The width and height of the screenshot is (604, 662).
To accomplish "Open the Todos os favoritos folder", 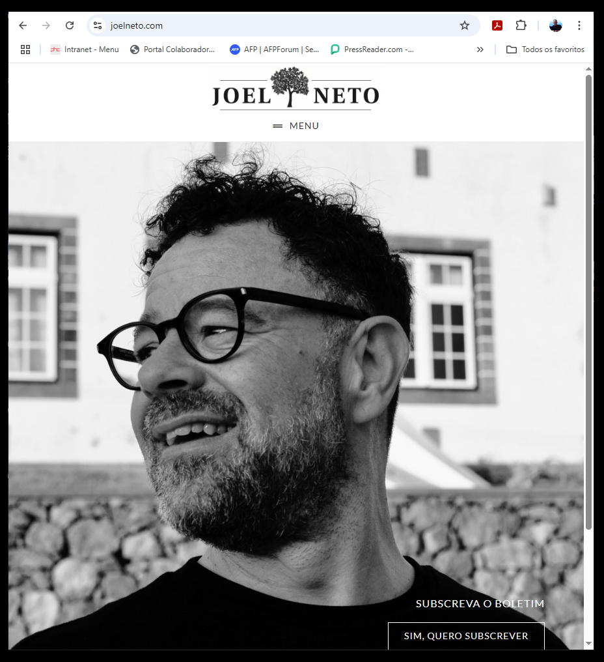I will [545, 50].
